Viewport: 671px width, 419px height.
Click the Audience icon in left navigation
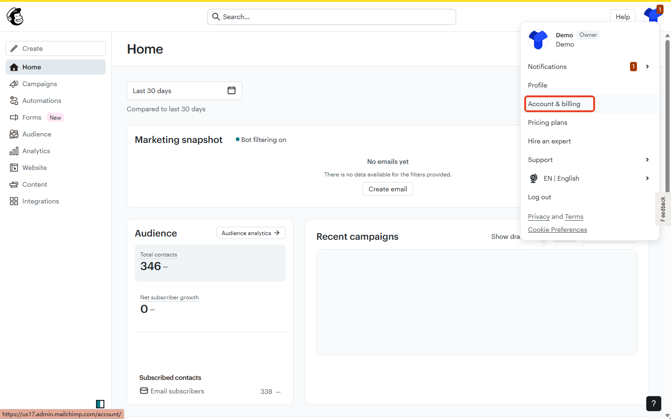[x=14, y=134]
